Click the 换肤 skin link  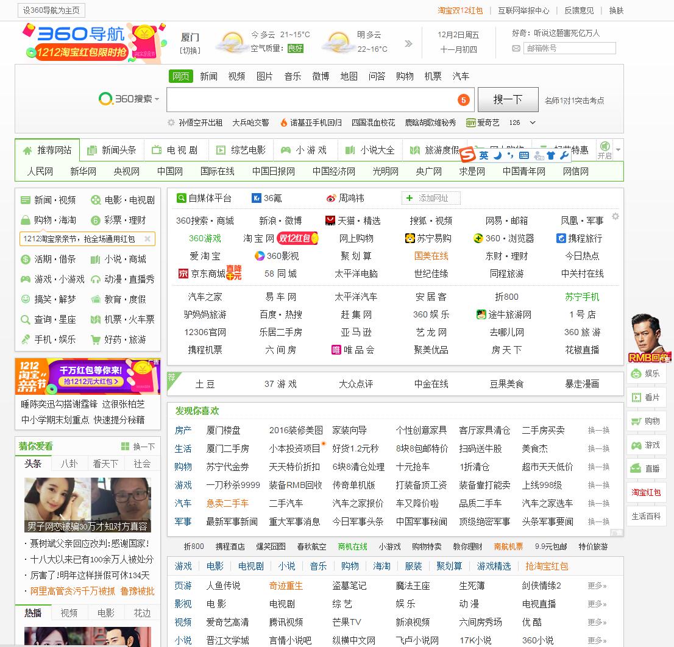coord(616,10)
